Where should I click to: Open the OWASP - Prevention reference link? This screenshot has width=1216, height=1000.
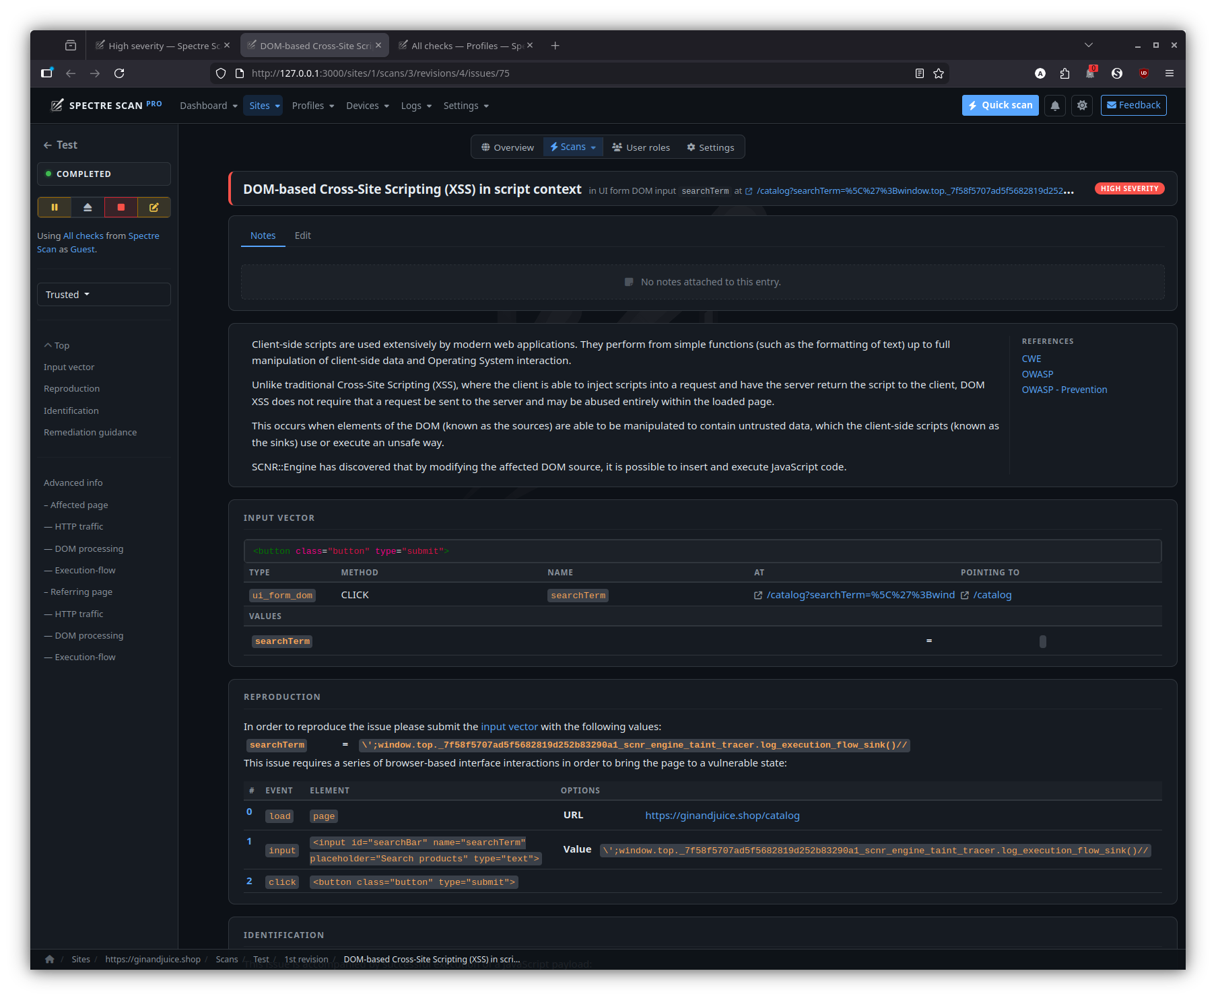tap(1065, 390)
